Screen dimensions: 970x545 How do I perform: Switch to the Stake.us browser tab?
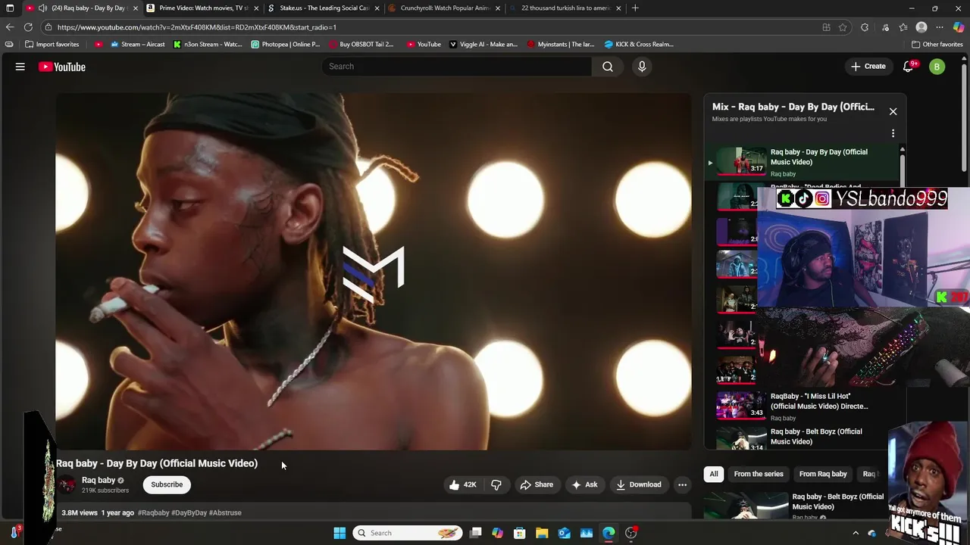[x=322, y=8]
